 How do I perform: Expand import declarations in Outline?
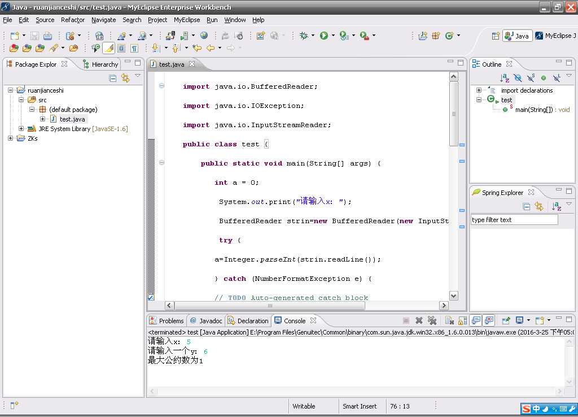(x=479, y=90)
